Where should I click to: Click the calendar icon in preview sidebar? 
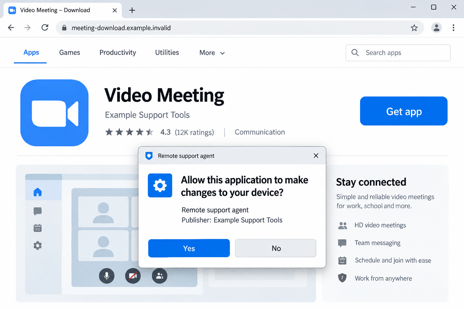[x=37, y=228]
